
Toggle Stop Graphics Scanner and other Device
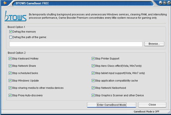click(x=93, y=95)
